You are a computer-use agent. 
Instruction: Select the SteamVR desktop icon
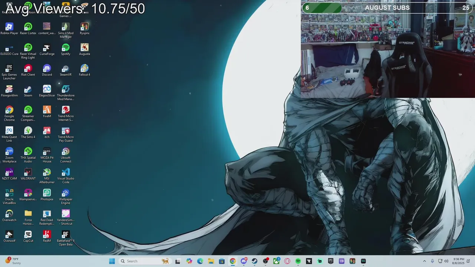(66, 70)
